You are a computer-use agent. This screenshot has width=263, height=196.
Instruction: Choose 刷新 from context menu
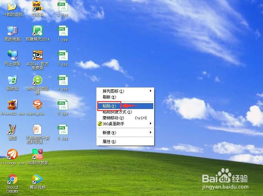[x=125, y=97]
